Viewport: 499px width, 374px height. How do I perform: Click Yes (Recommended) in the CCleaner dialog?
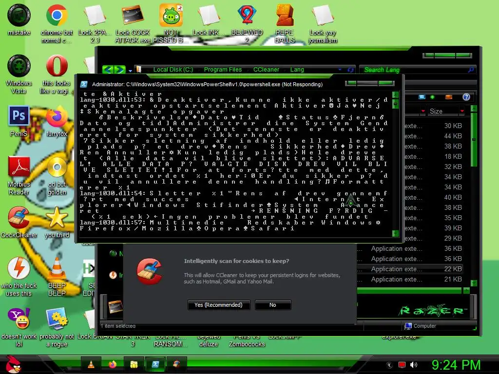coord(219,305)
